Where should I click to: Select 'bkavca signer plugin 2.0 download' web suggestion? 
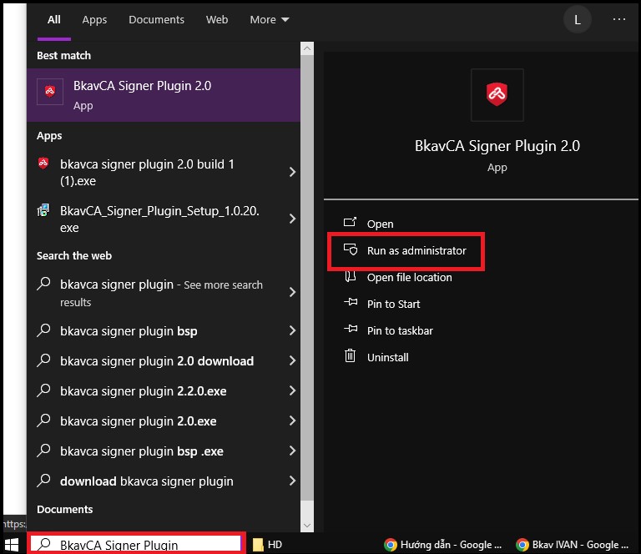157,361
